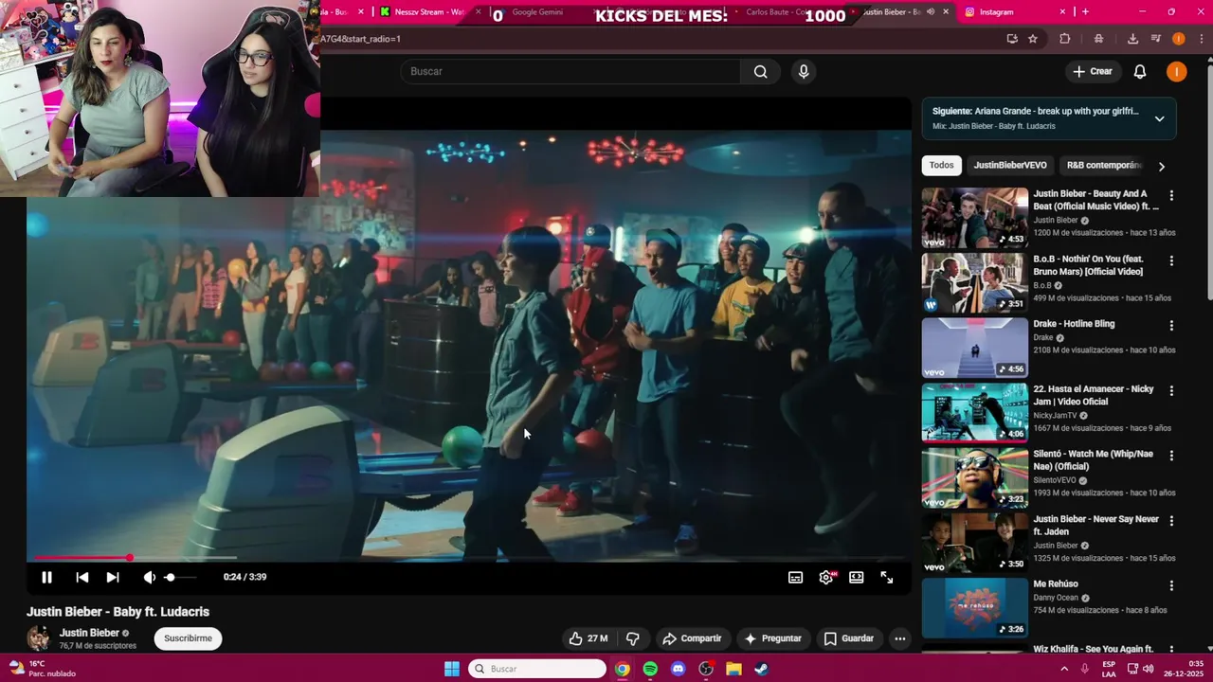This screenshot has width=1213, height=682.
Task: Share the video via Compartir
Action: 692,638
